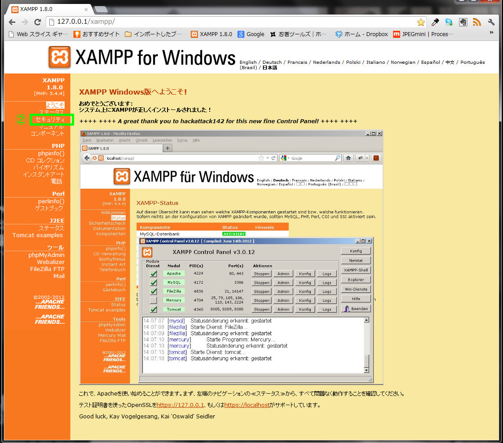Open perlinfo() in the sidebar
Viewport: 503px width, 443px height.
[x=51, y=201]
